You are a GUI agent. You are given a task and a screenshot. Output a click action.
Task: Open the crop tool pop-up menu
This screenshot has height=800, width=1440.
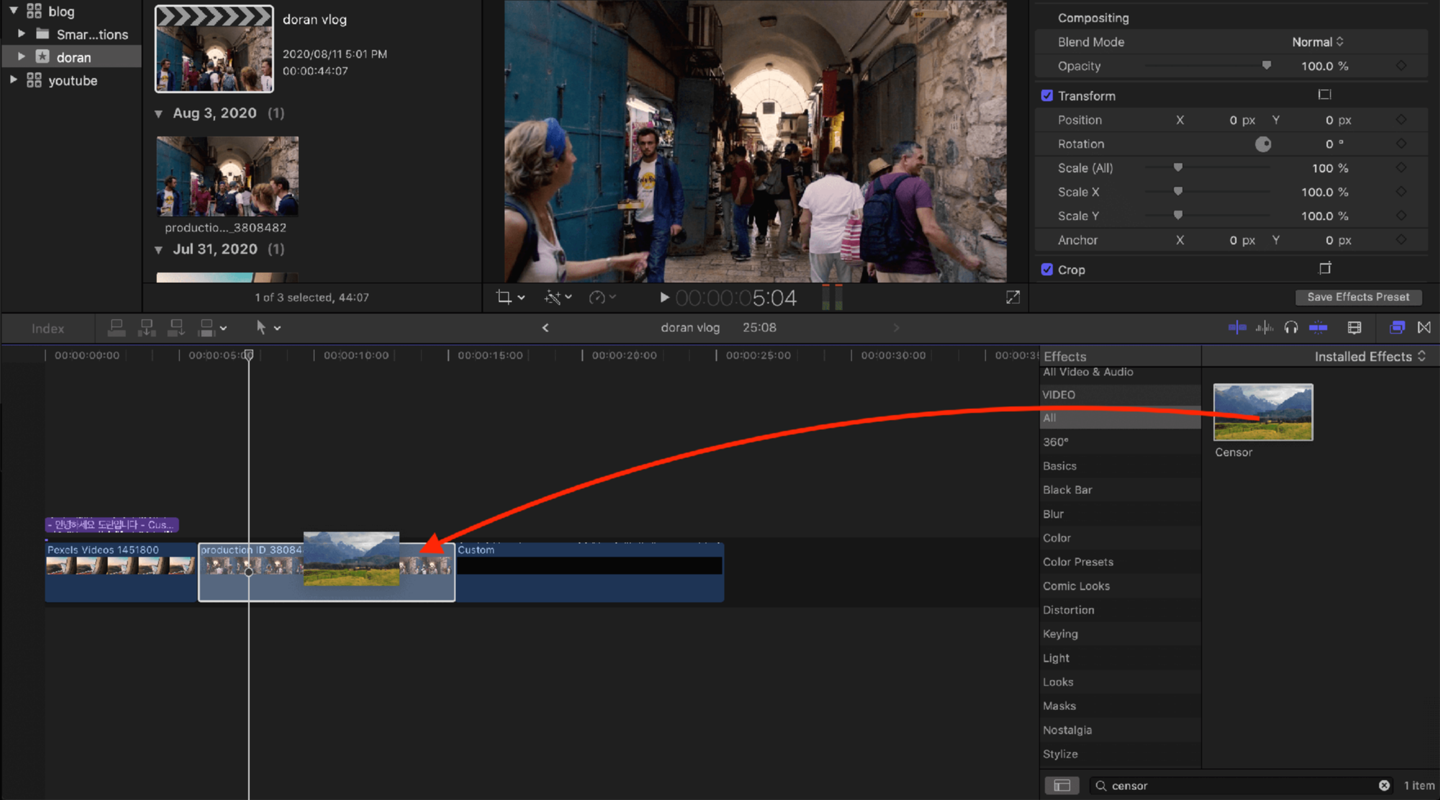point(510,297)
